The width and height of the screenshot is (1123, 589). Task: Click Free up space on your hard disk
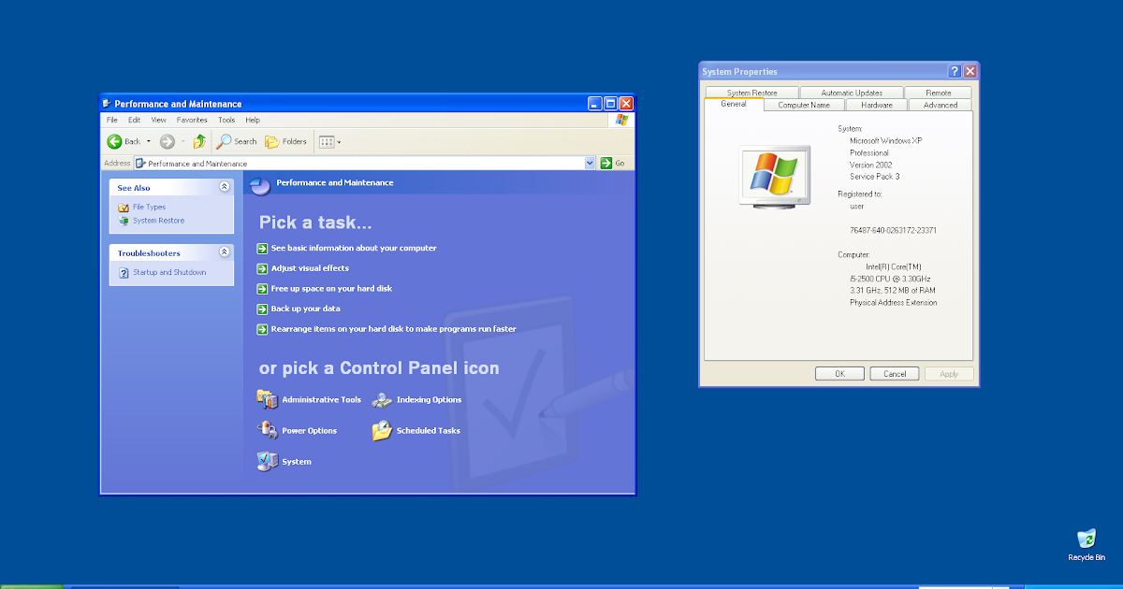tap(331, 289)
